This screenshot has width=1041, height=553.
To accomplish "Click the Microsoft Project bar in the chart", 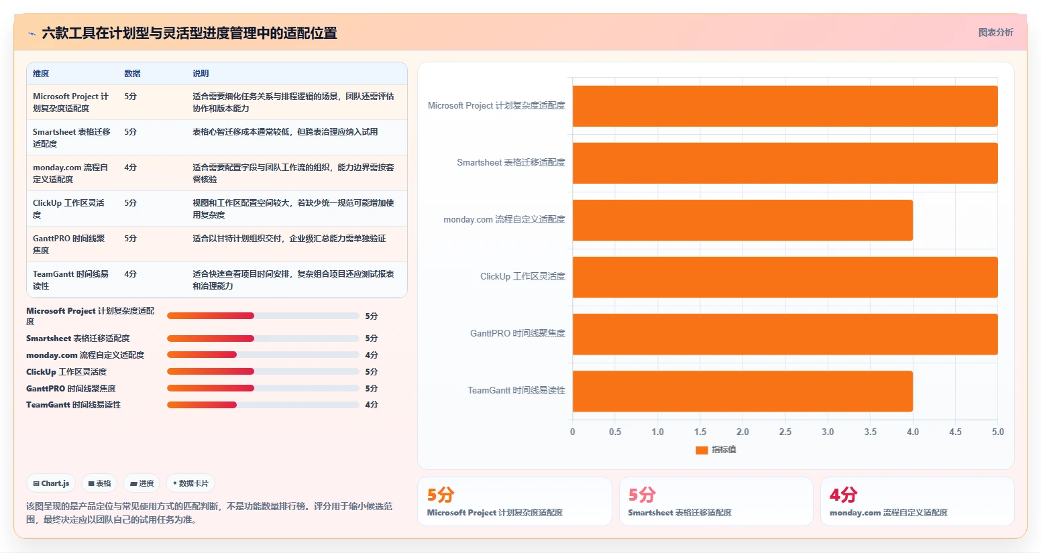I will click(785, 106).
